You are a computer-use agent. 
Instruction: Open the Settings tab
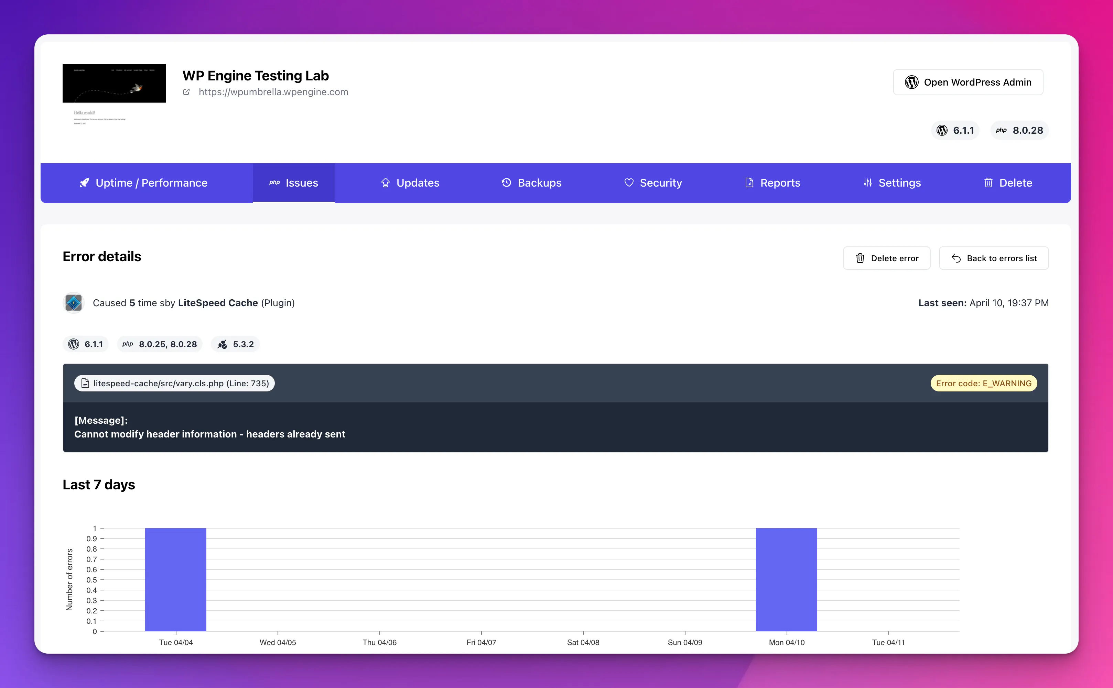click(x=892, y=183)
